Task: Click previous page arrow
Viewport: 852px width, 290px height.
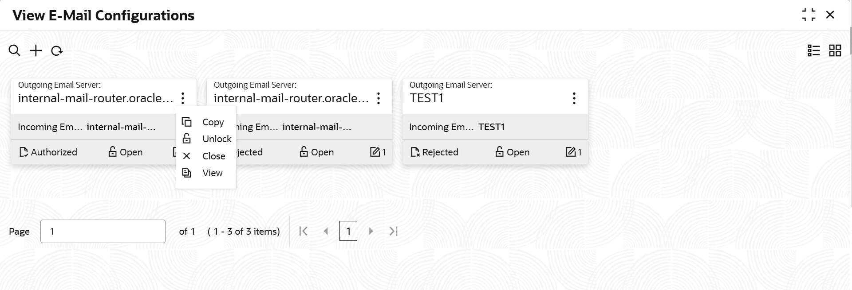Action: coord(326,231)
